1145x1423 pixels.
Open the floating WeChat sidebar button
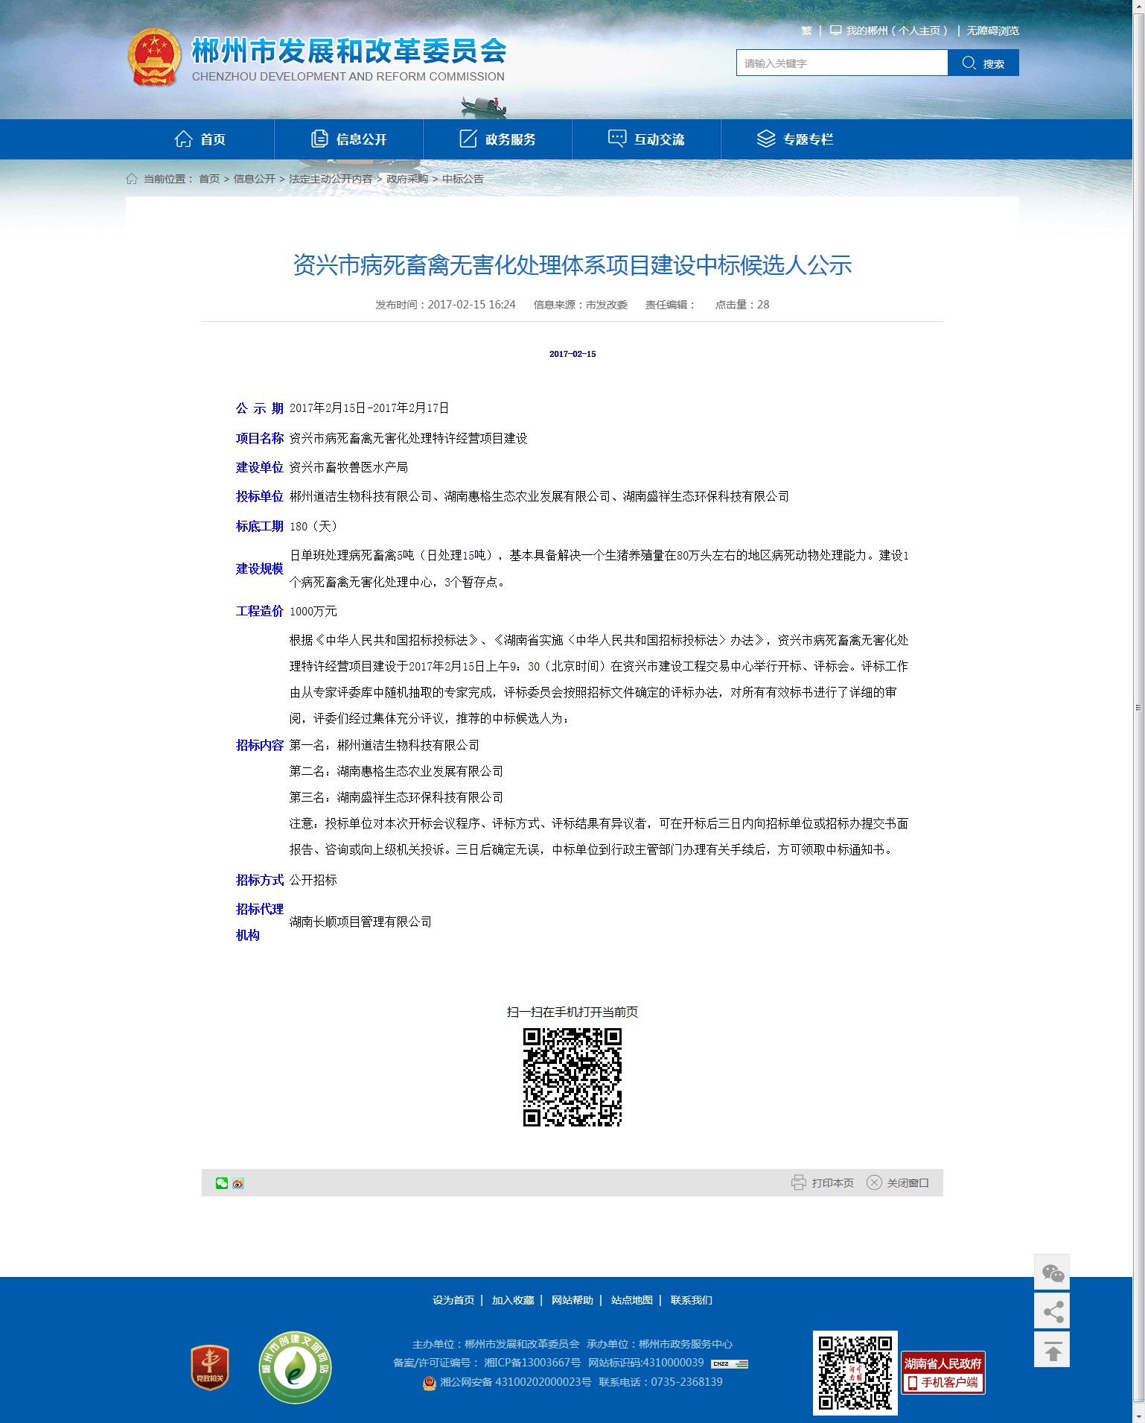[1052, 1273]
